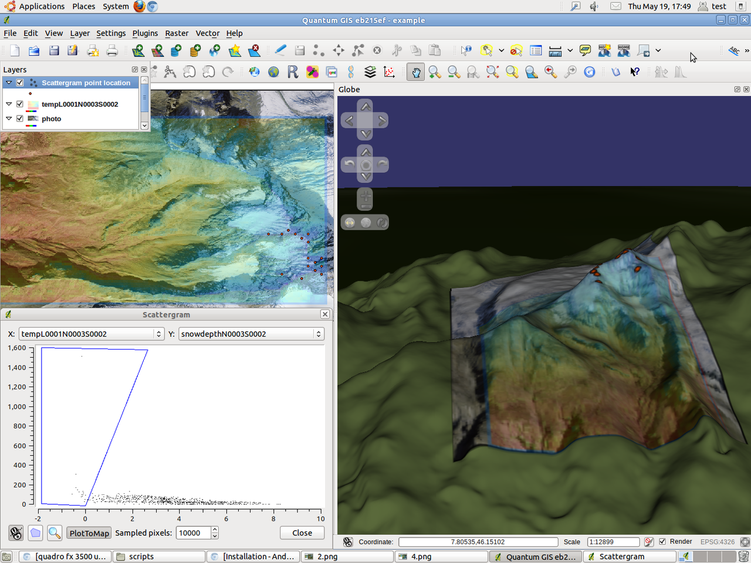Image resolution: width=751 pixels, height=563 pixels.
Task: Uncheck the tempL0001N0003S0002 layer checkbox
Action: [20, 104]
